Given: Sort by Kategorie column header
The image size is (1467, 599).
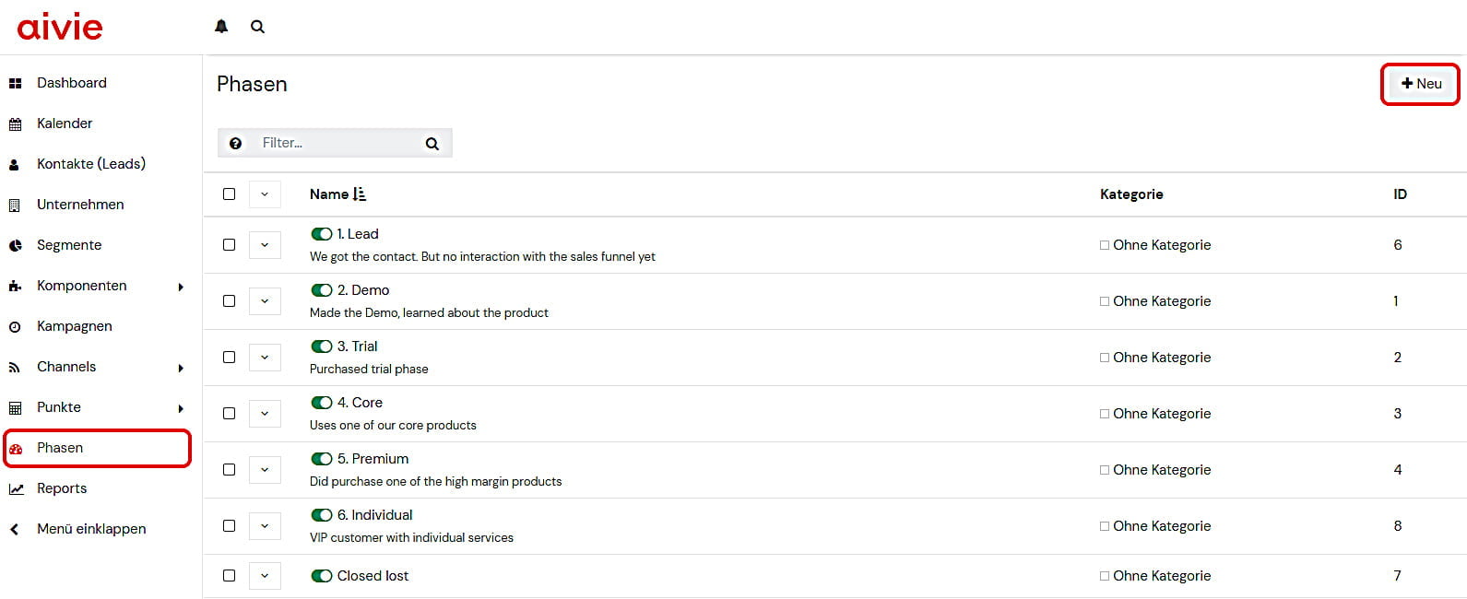Looking at the screenshot, I should (x=1131, y=194).
